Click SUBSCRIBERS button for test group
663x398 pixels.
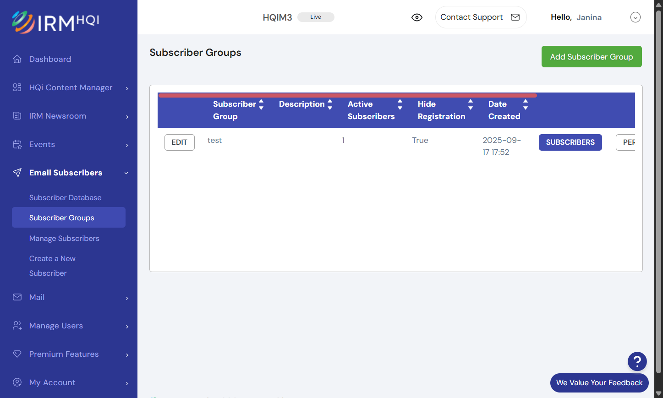click(570, 142)
